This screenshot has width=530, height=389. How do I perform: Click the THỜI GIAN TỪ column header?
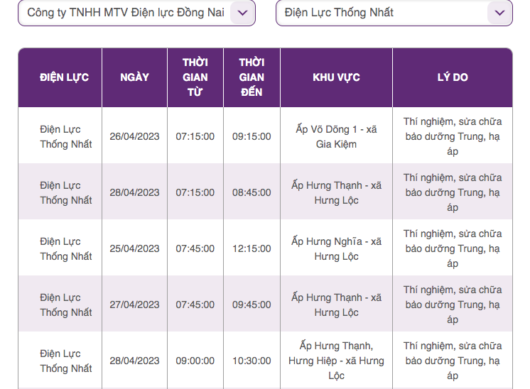(195, 77)
